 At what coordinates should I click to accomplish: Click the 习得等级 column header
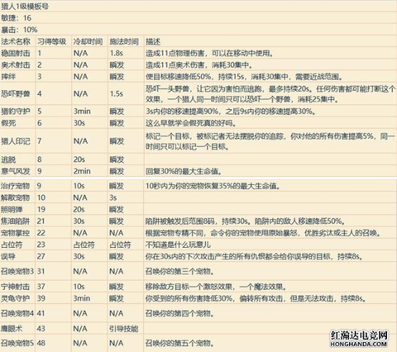point(52,41)
